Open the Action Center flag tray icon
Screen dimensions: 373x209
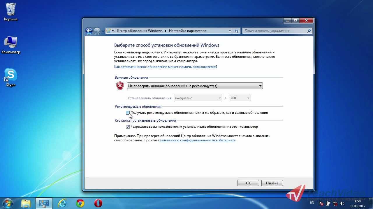coord(322,203)
